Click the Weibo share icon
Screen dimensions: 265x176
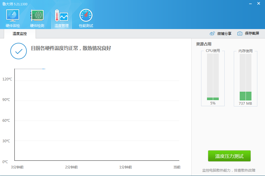[x=212, y=33]
